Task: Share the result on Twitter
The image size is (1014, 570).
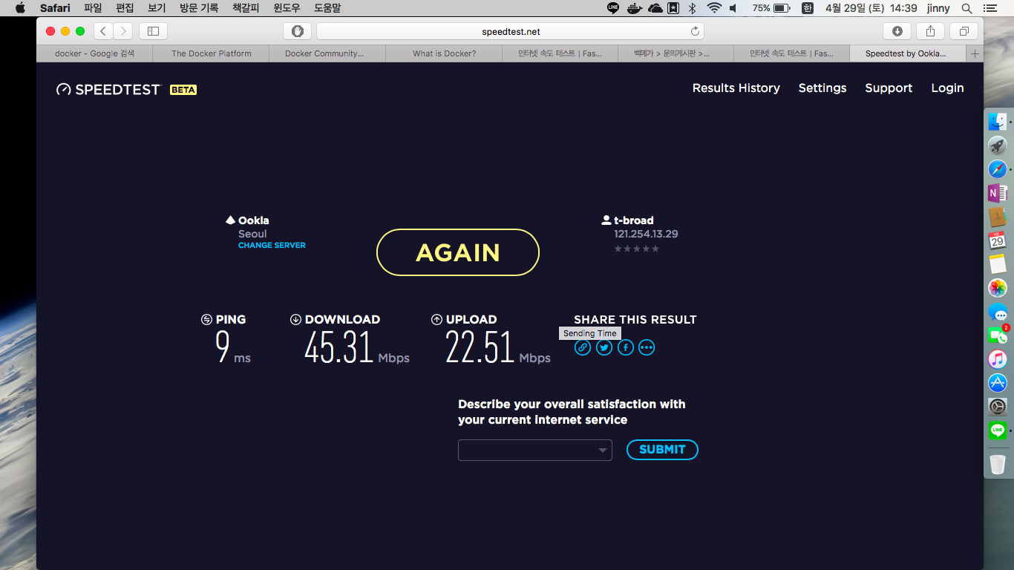Action: point(604,347)
